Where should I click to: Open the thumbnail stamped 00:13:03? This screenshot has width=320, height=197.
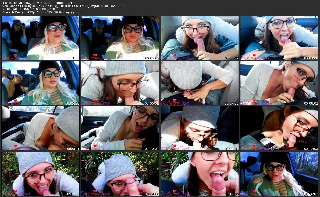40,174
